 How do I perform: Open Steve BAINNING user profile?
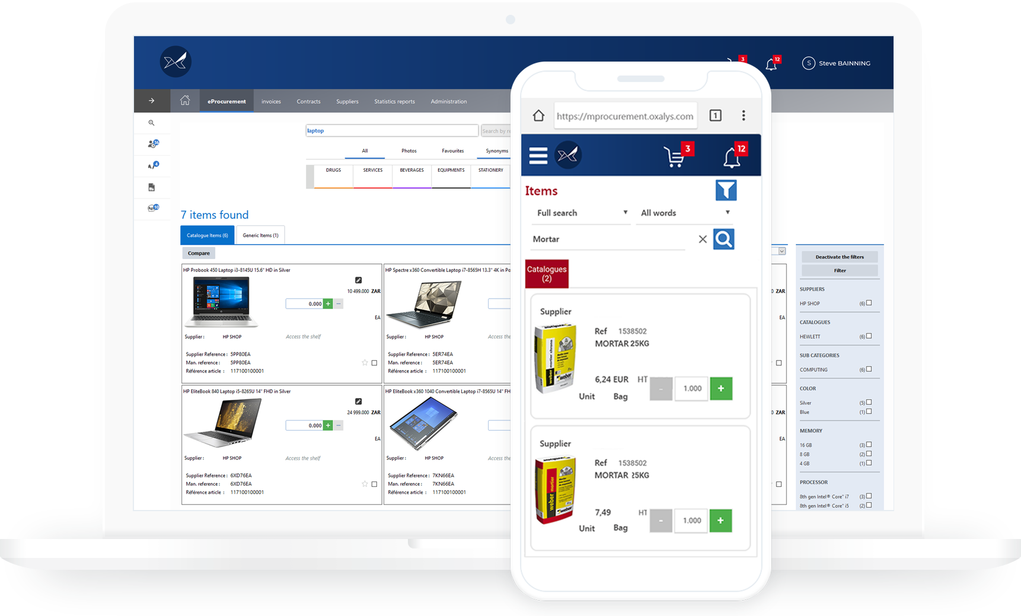click(x=836, y=63)
